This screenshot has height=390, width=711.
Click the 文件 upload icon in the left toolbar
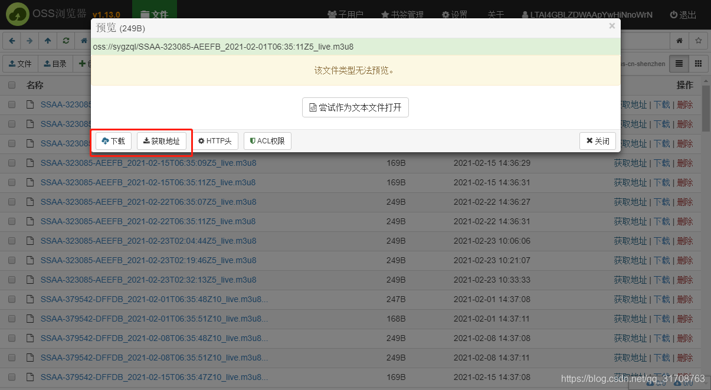(x=20, y=63)
